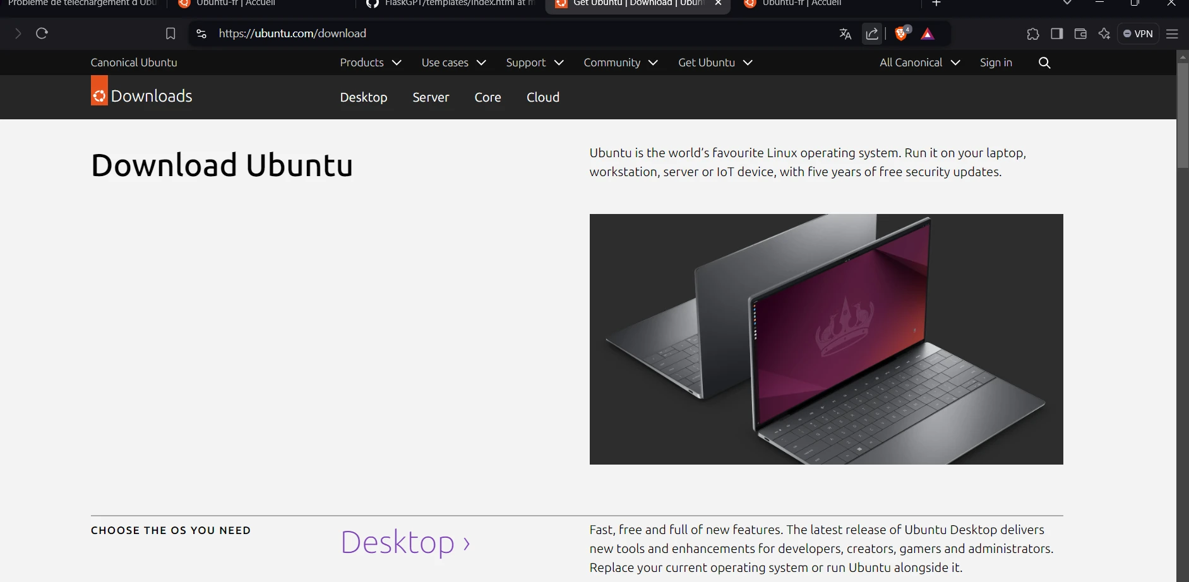The image size is (1189, 582).
Task: Select the Server tab in Downloads nav
Action: click(x=431, y=97)
